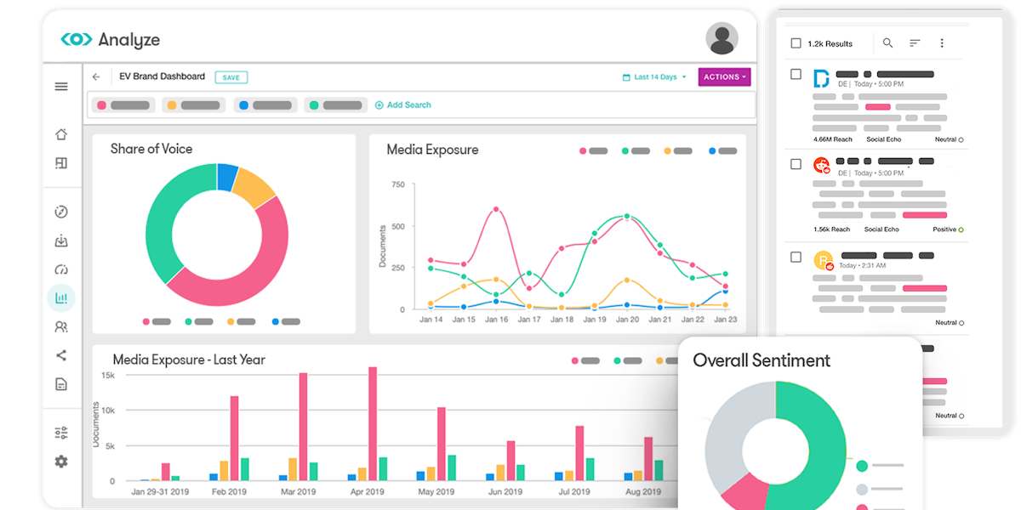This screenshot has width=1021, height=510.
Task: Open the filter sliders icon near sidebar bottom
Action: point(60,432)
